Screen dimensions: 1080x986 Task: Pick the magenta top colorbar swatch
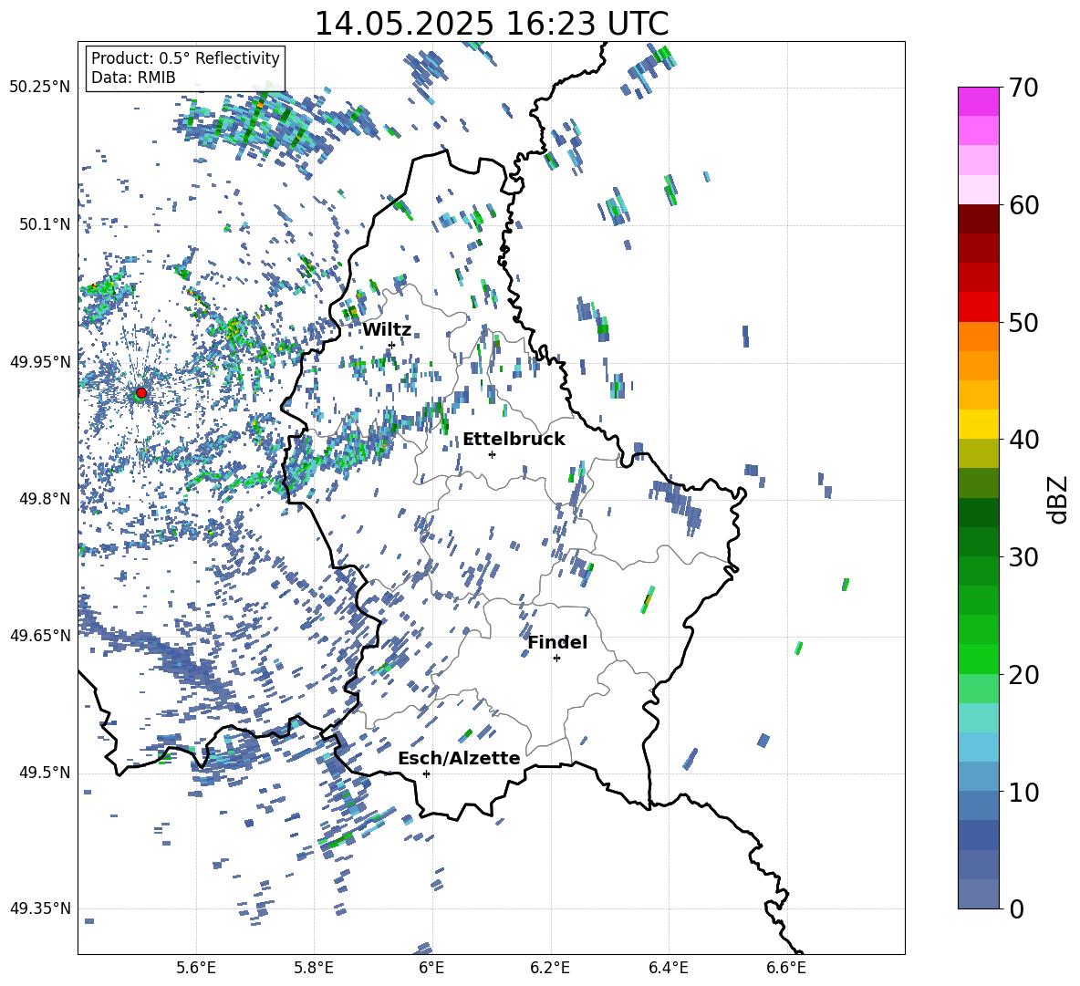click(x=979, y=101)
